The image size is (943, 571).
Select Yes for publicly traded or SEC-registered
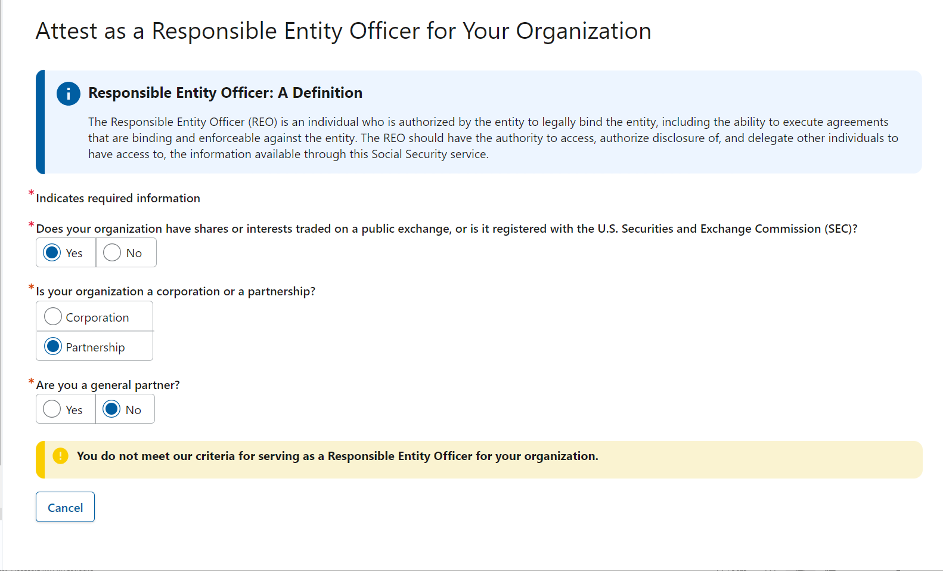point(52,252)
